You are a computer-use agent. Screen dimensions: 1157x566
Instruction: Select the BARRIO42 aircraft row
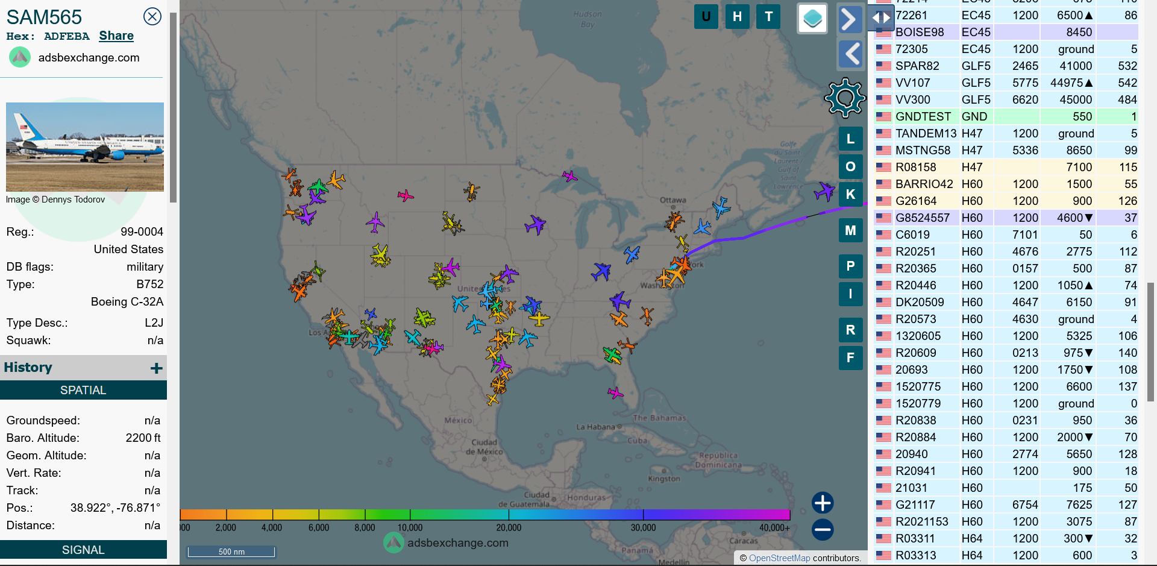click(1006, 184)
